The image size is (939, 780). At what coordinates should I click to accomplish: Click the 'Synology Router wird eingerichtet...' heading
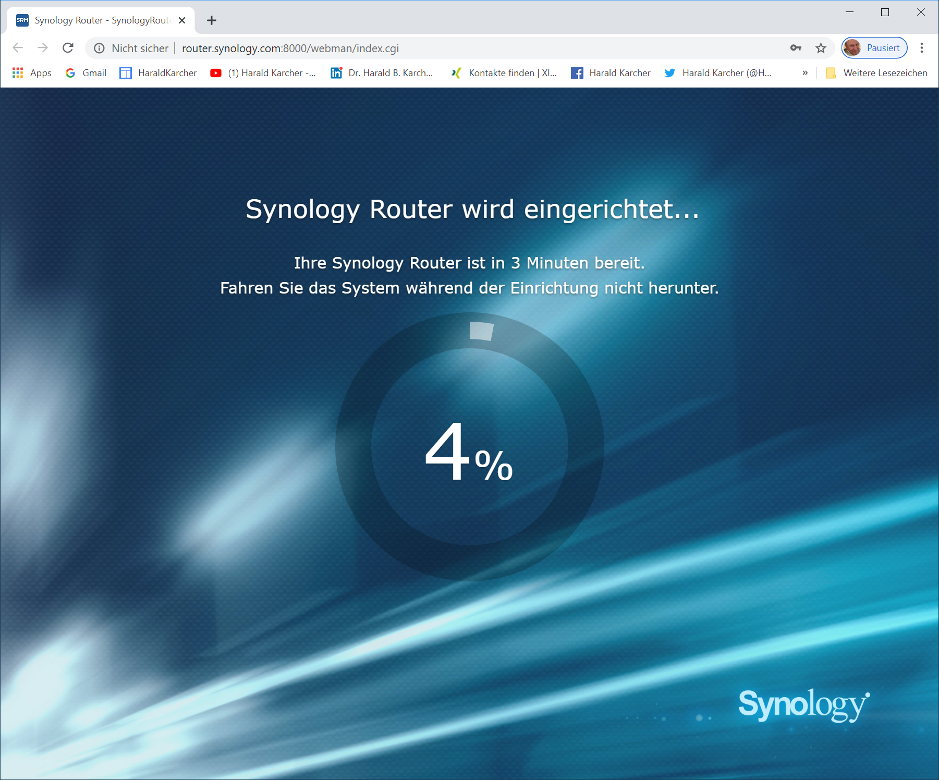pos(472,210)
